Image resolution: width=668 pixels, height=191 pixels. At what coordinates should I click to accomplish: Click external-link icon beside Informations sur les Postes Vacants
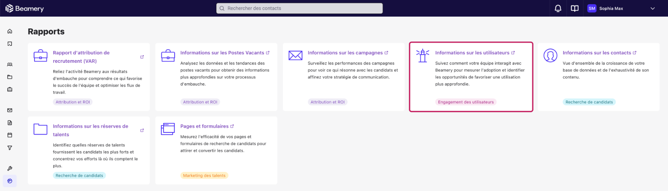coord(268,53)
